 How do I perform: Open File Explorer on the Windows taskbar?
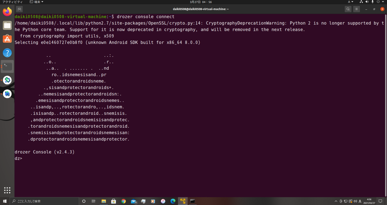(x=104, y=201)
